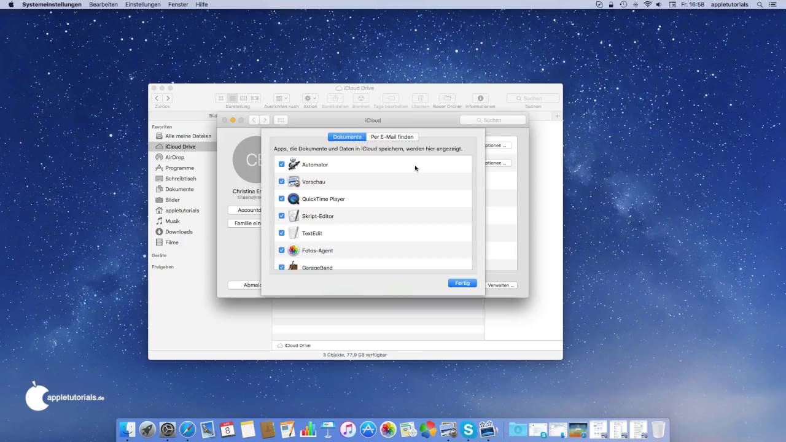Viewport: 786px width, 442px height.
Task: Click Wi-Fi icon in menu bar
Action: tap(647, 4)
